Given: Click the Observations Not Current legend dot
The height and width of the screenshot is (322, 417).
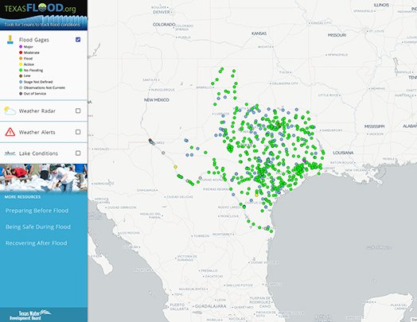Looking at the screenshot, I should [x=21, y=87].
